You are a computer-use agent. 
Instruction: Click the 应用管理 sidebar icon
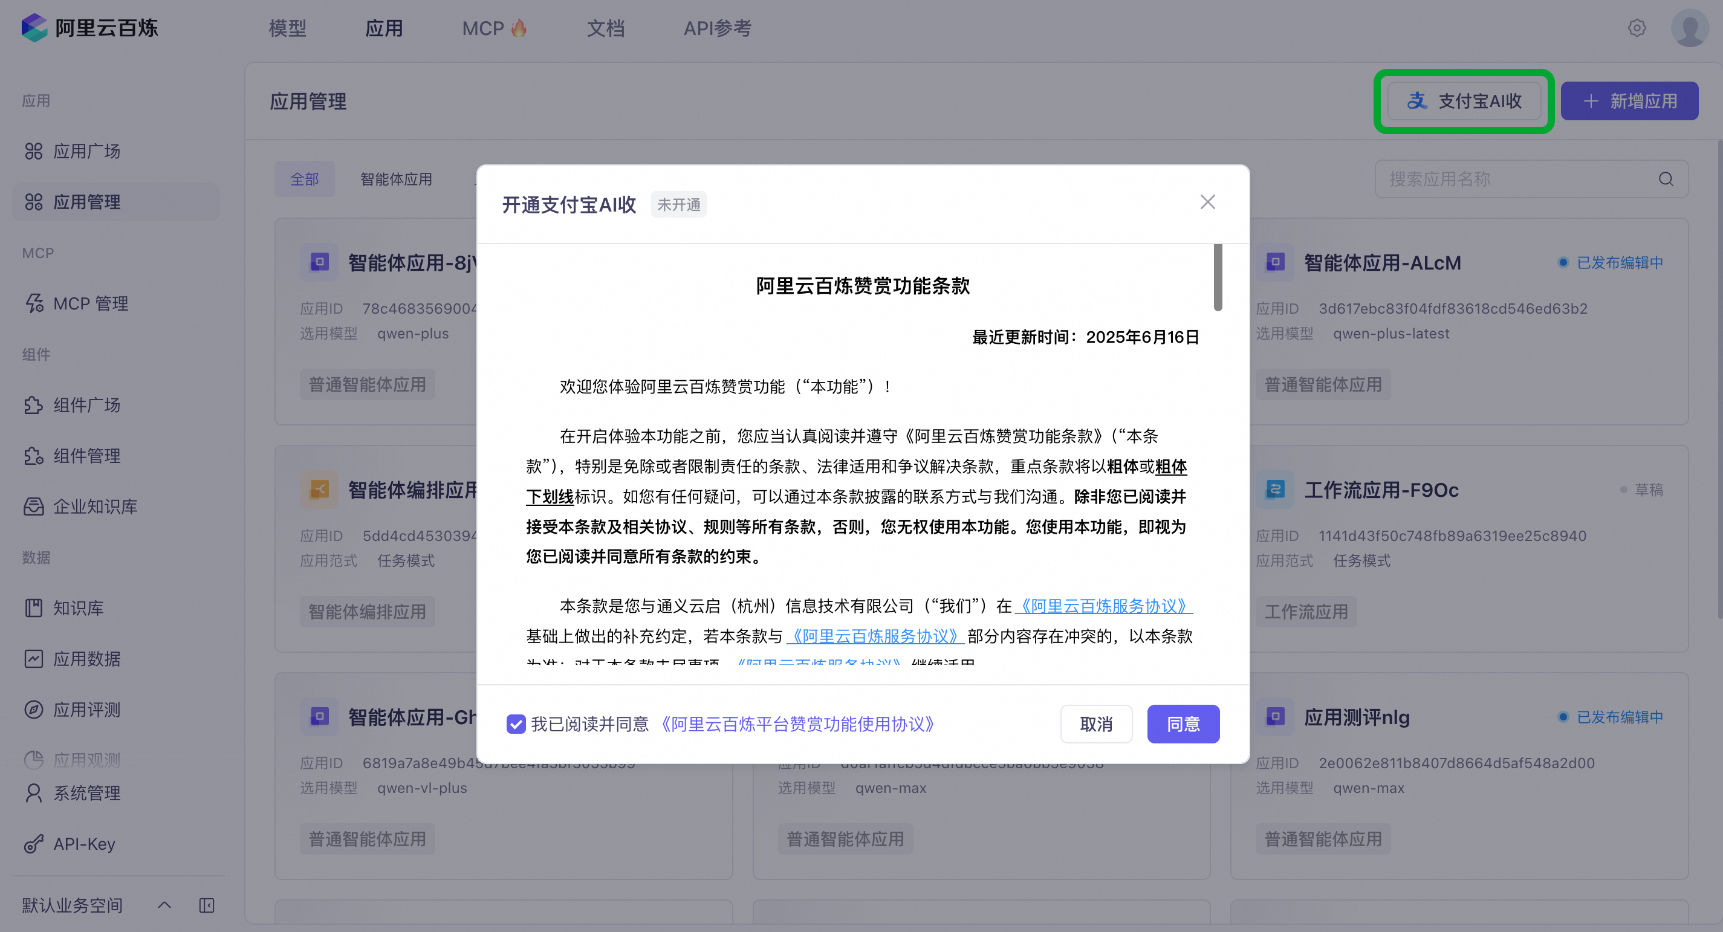[33, 202]
